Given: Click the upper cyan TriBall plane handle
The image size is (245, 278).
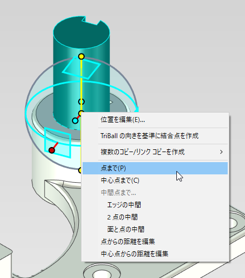Looking at the screenshot, I should click(x=81, y=68).
